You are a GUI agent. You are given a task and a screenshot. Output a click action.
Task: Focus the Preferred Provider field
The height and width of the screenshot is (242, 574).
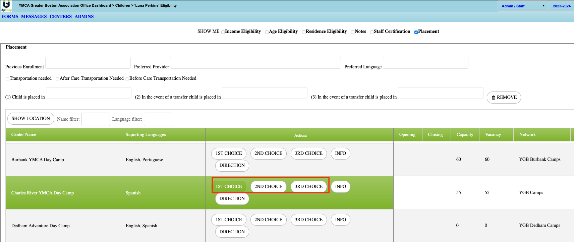(x=255, y=63)
